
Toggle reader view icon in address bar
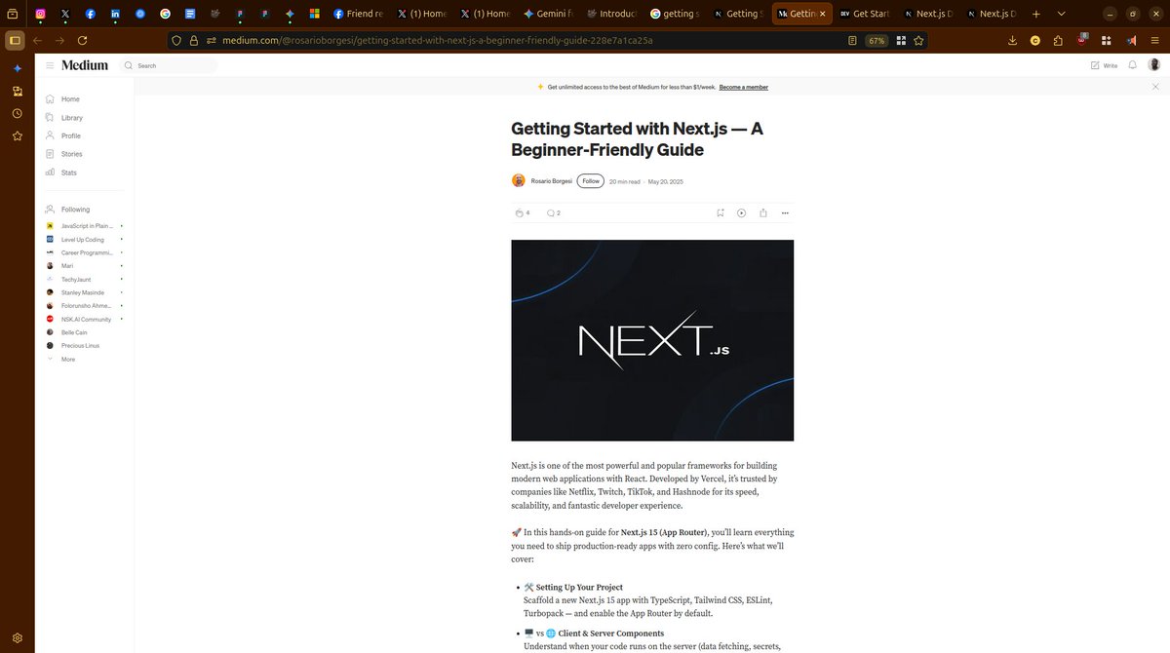pos(853,41)
